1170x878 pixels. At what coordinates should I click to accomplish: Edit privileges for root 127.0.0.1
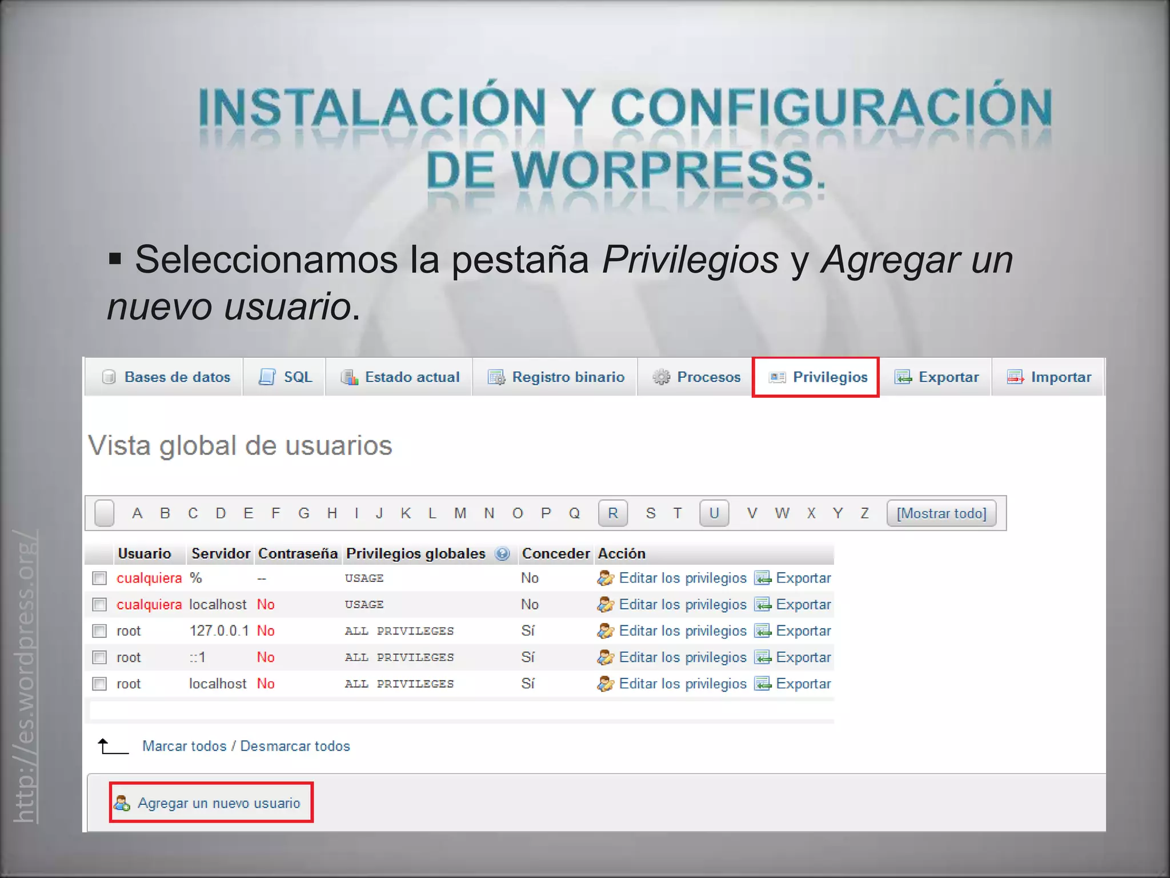[x=683, y=630]
